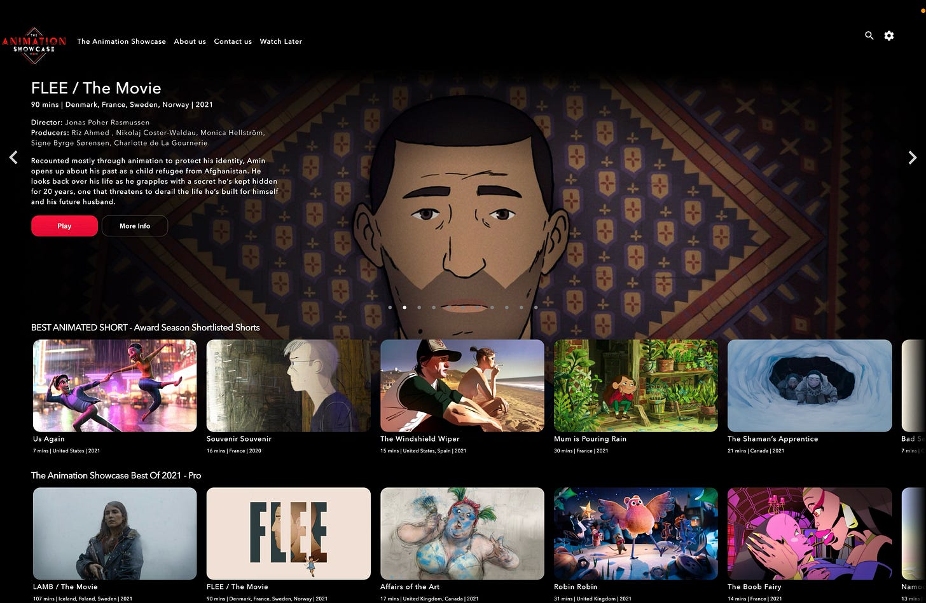Click The Animation Showcase logo
The width and height of the screenshot is (926, 603).
click(33, 44)
